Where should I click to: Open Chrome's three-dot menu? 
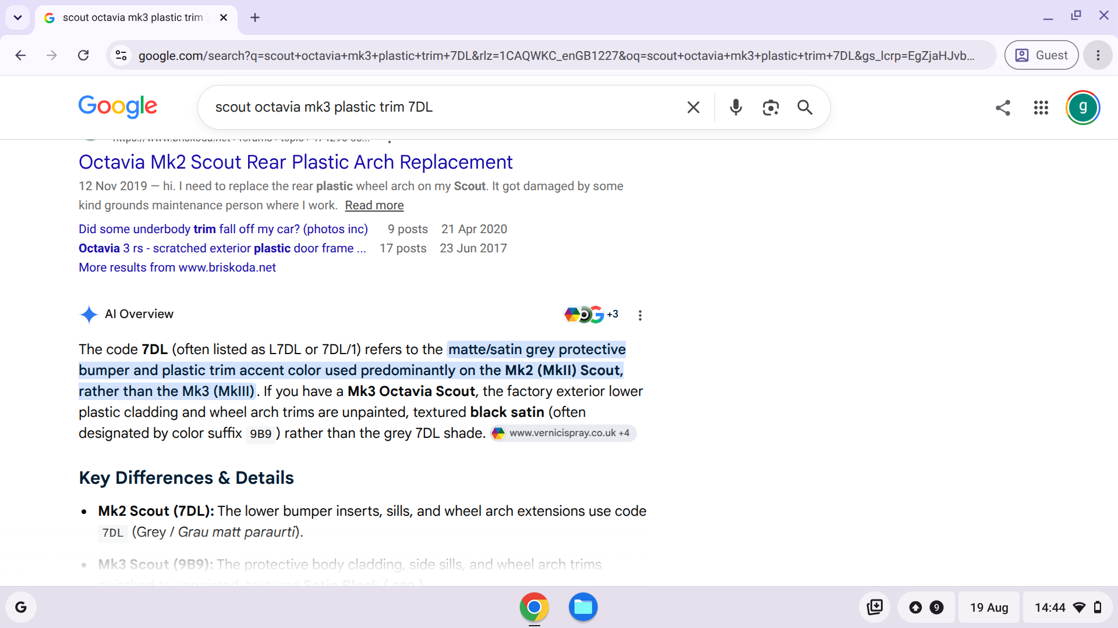[1098, 55]
